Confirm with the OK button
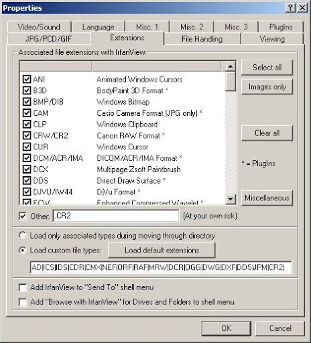Image resolution: width=311 pixels, height=343 pixels. (227, 328)
